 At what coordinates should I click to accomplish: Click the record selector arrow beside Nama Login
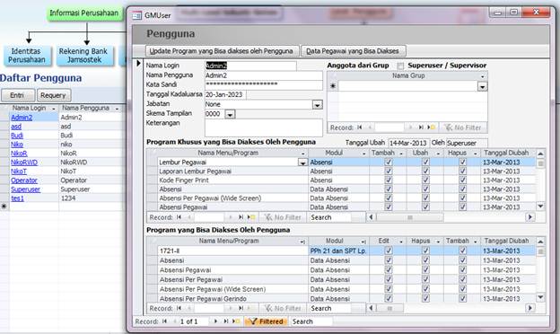point(138,64)
